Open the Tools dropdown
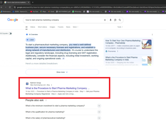This screenshot has width=166, height=121. (120, 27)
